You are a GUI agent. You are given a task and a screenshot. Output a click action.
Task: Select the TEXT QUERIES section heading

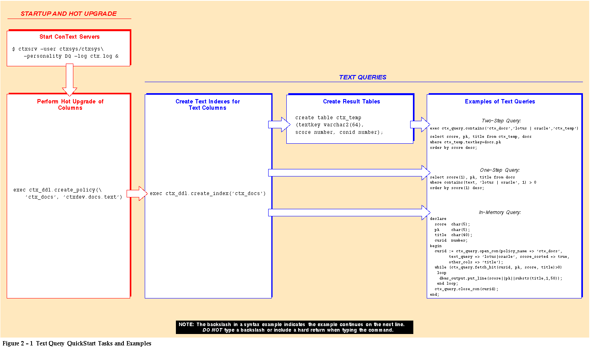click(x=362, y=77)
